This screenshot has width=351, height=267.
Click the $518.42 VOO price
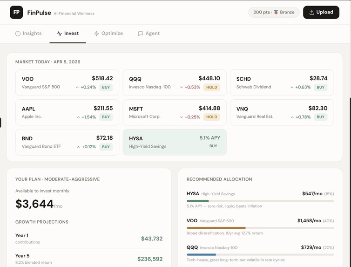(x=102, y=78)
